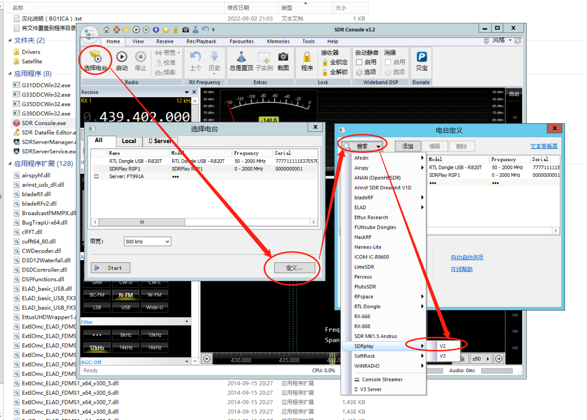
Task: Click the undo arrow in quick access toolbar
Action: (205, 30)
